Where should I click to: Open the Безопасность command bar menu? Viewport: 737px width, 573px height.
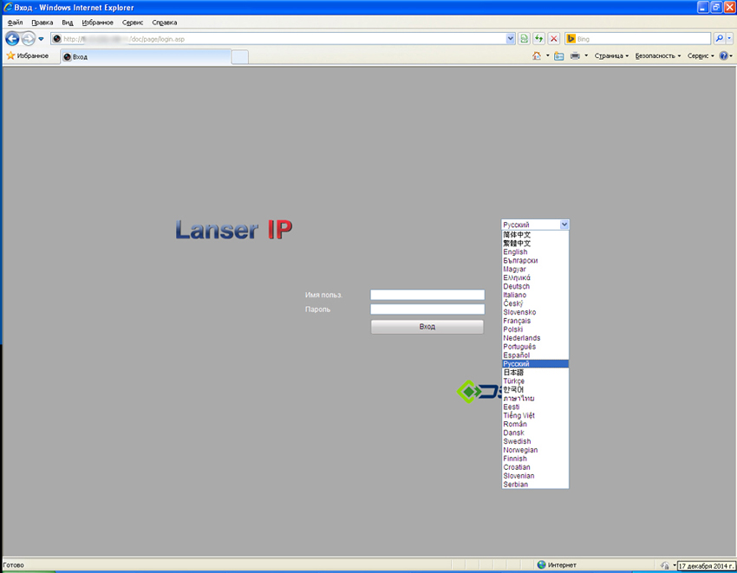(657, 56)
